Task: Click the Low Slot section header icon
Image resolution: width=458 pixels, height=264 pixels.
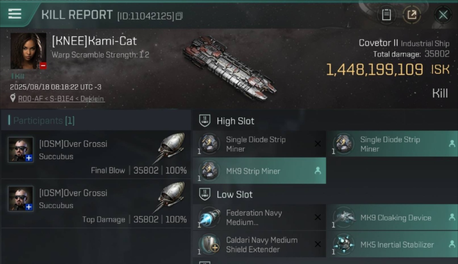Action: (x=205, y=194)
